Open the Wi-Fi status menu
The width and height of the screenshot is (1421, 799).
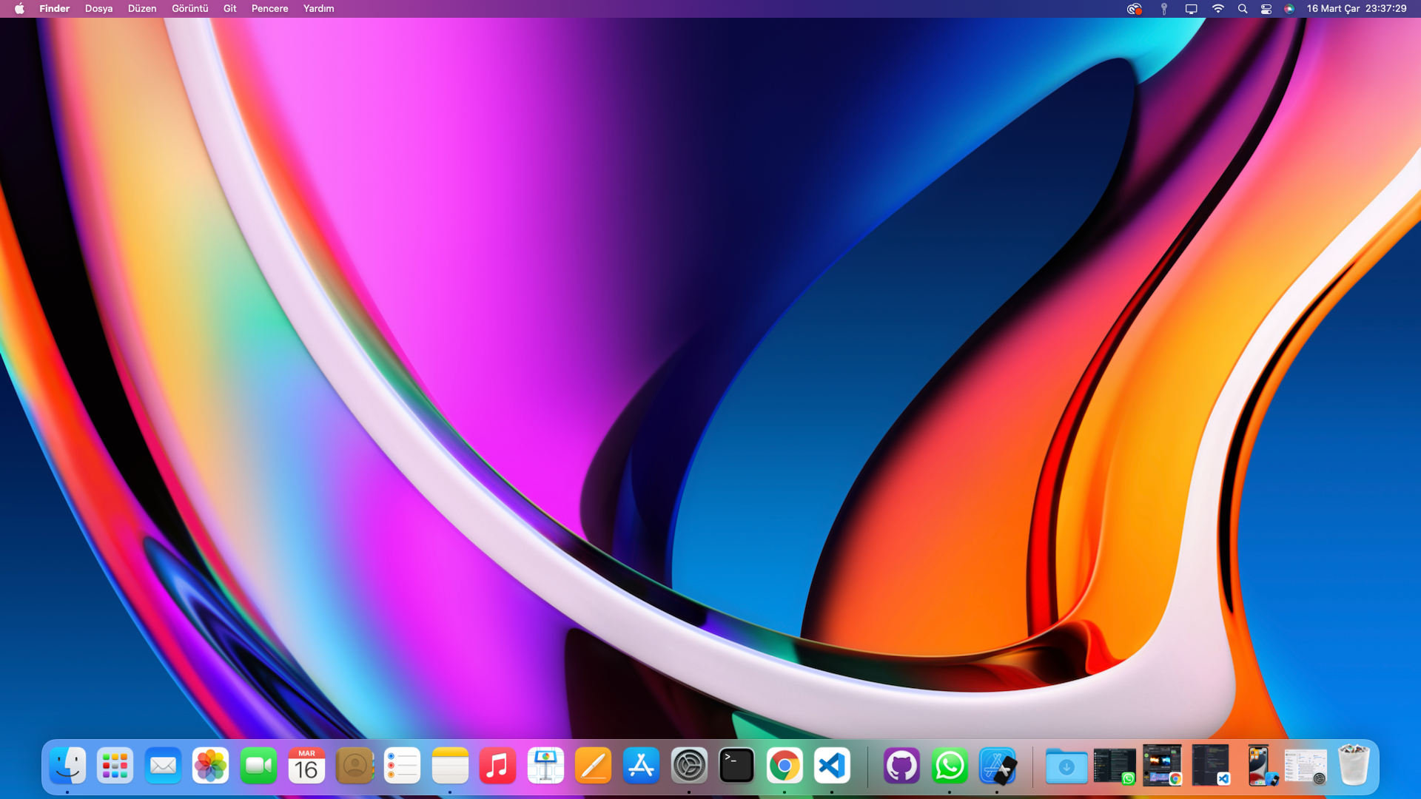pyautogui.click(x=1217, y=9)
